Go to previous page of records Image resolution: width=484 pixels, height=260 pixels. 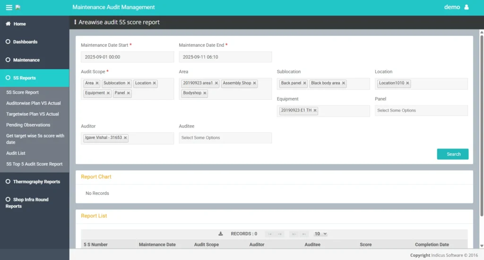pyautogui.click(x=280, y=234)
